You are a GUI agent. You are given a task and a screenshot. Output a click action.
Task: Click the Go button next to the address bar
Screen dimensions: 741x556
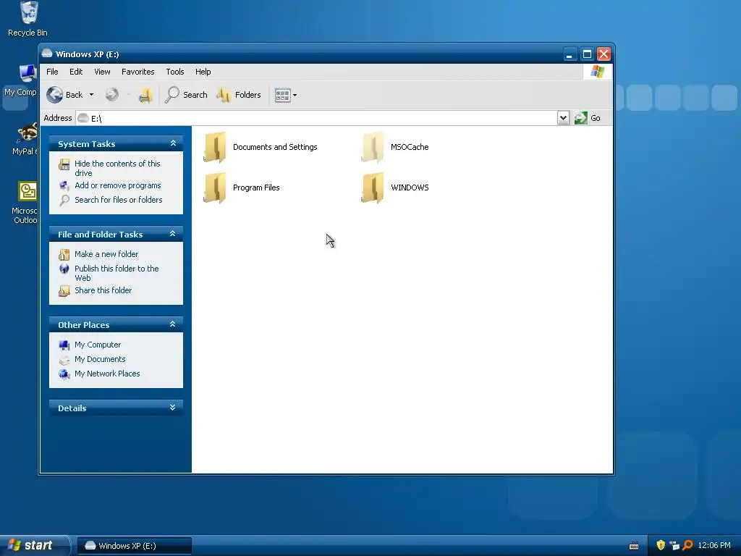coord(588,118)
